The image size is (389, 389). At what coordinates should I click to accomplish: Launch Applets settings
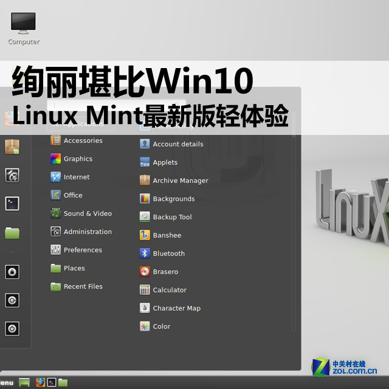click(159, 162)
